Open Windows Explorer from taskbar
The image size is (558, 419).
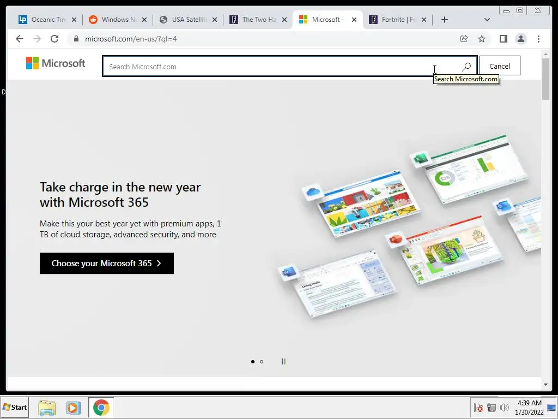[x=47, y=408]
